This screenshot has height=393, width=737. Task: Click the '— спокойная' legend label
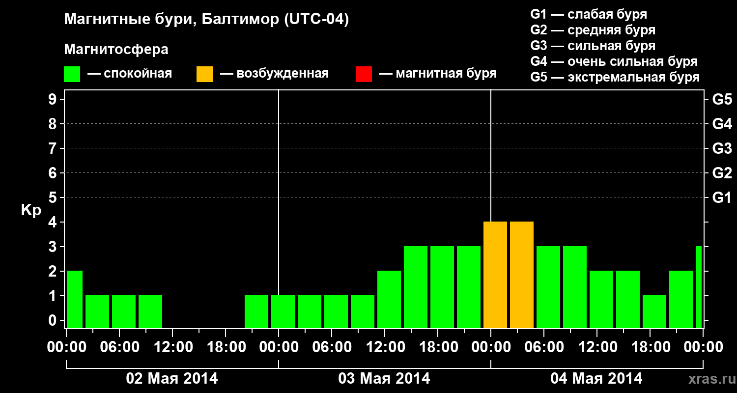click(130, 74)
